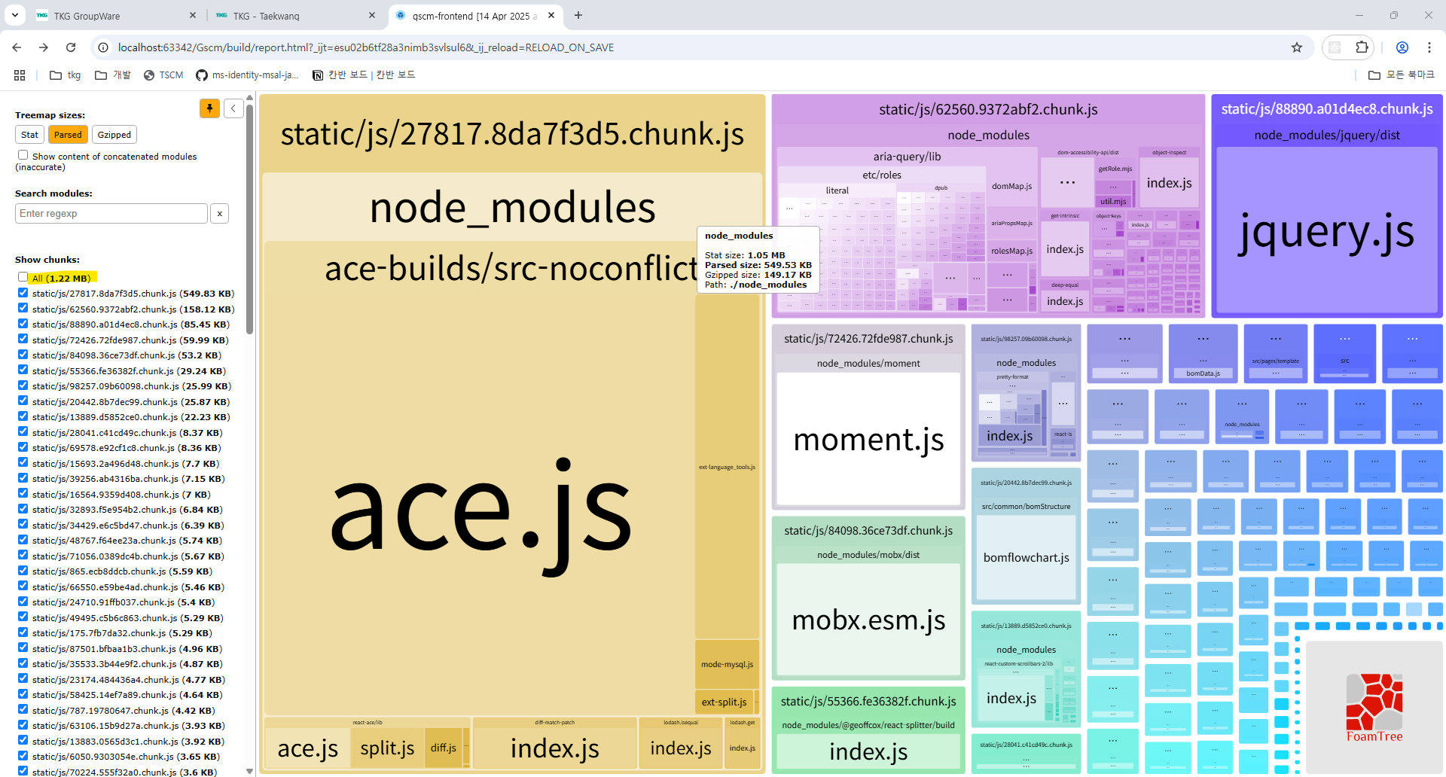
Task: Click the FoamTree logo
Action: pyautogui.click(x=1374, y=708)
